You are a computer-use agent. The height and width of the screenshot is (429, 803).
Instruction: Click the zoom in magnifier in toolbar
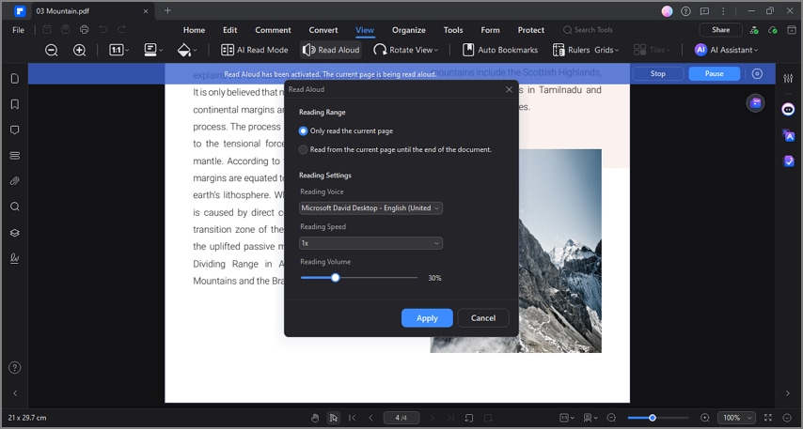click(79, 50)
